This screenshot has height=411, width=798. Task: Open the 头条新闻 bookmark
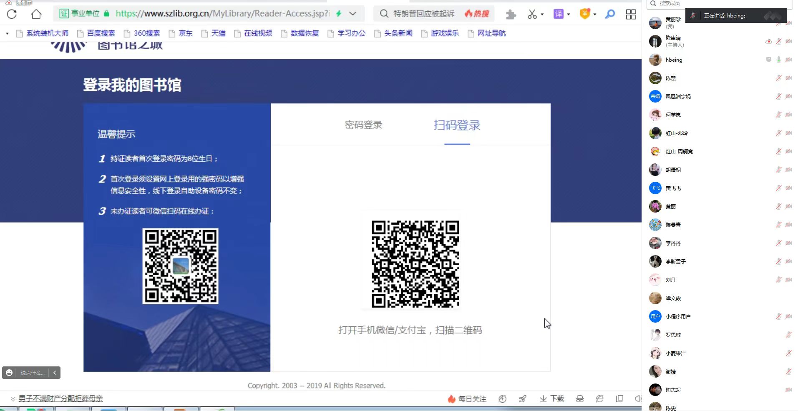(393, 33)
